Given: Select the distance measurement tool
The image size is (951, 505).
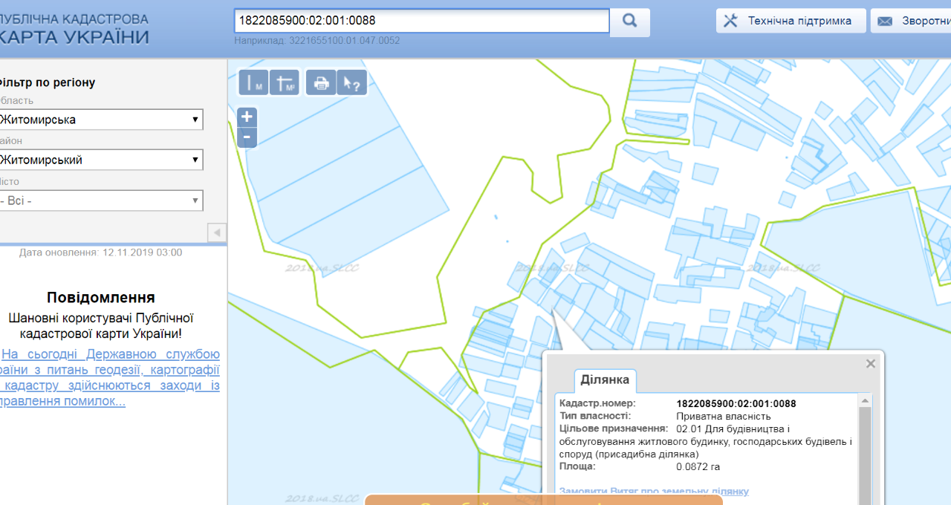Looking at the screenshot, I should (x=253, y=82).
